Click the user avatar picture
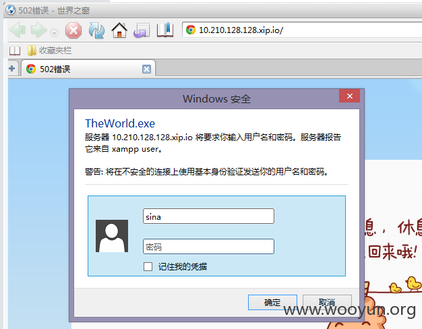Screen dimensions: 422x329 [112, 236]
